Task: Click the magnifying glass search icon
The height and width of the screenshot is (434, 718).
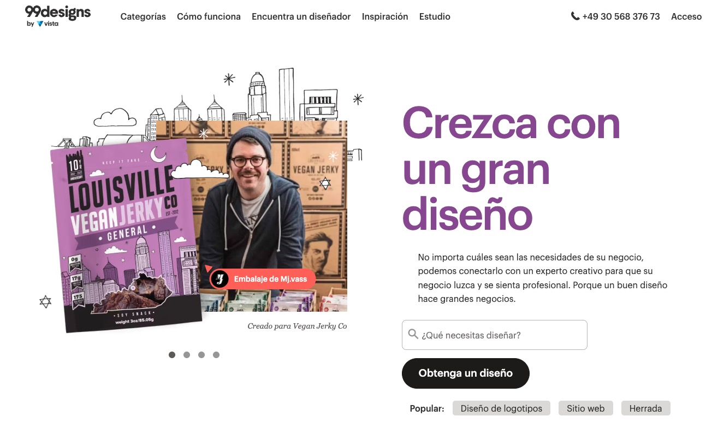Action: [x=413, y=334]
